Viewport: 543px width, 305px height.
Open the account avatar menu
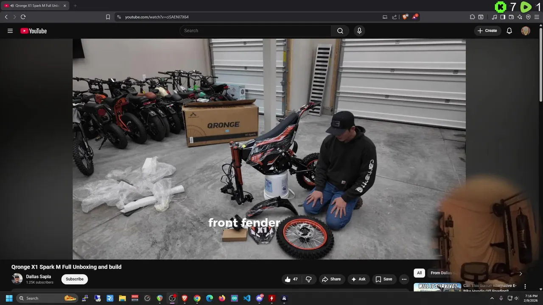pos(526,30)
